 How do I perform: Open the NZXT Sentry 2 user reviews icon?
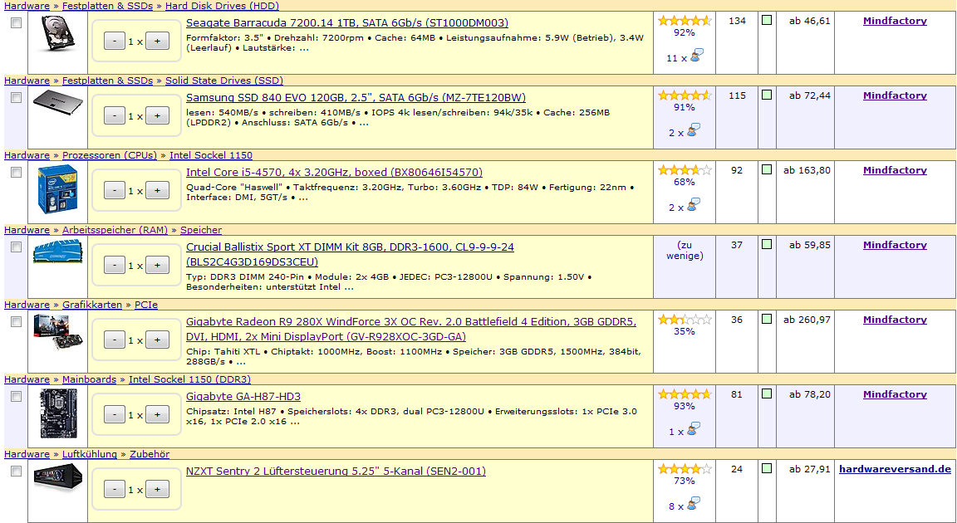693,504
